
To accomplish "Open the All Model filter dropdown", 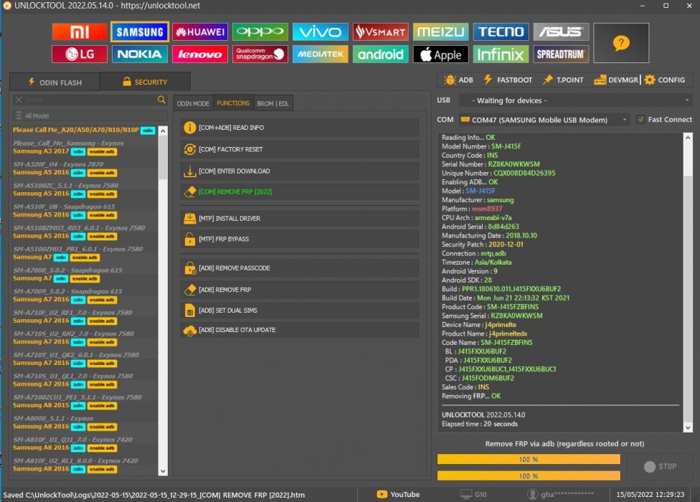I will [x=90, y=115].
